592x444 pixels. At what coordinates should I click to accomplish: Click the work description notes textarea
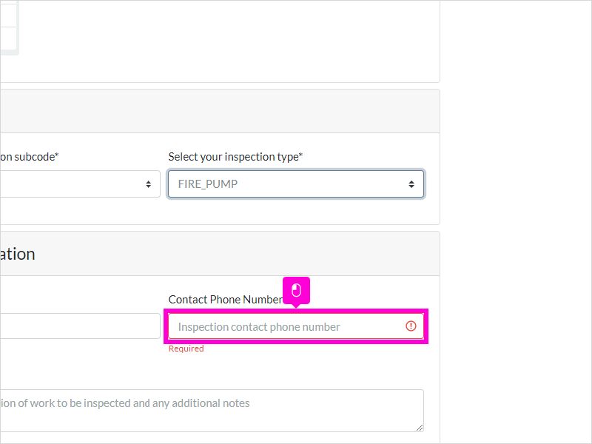coord(212,411)
